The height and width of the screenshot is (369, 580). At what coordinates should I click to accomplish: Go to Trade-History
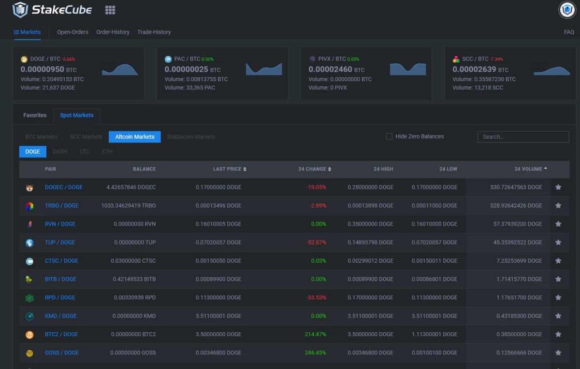click(x=154, y=32)
